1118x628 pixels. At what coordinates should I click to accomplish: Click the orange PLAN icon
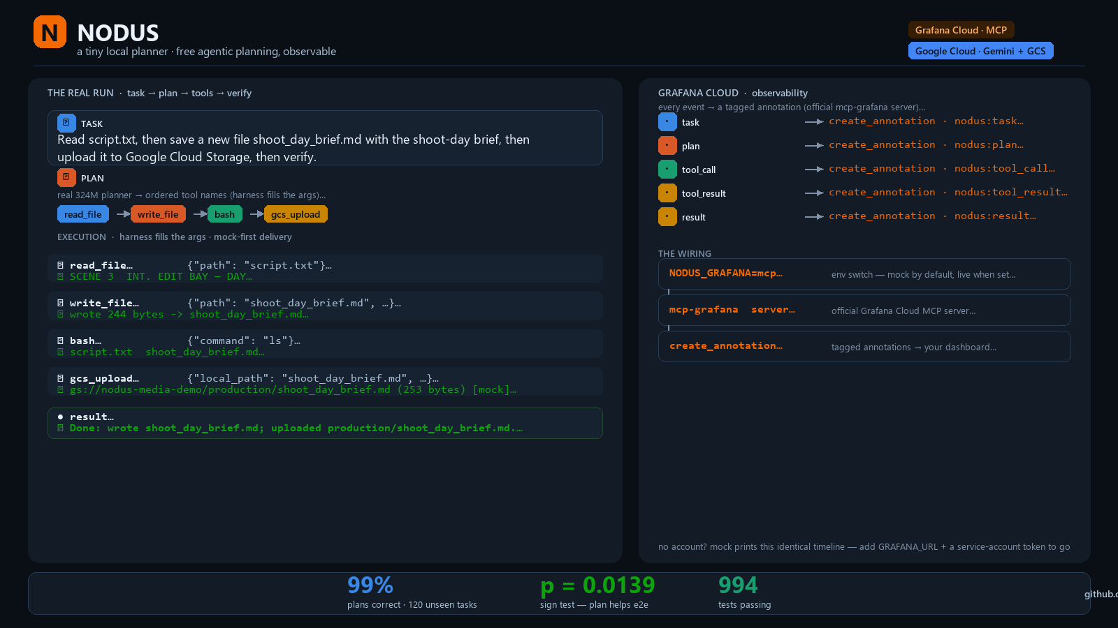(66, 177)
